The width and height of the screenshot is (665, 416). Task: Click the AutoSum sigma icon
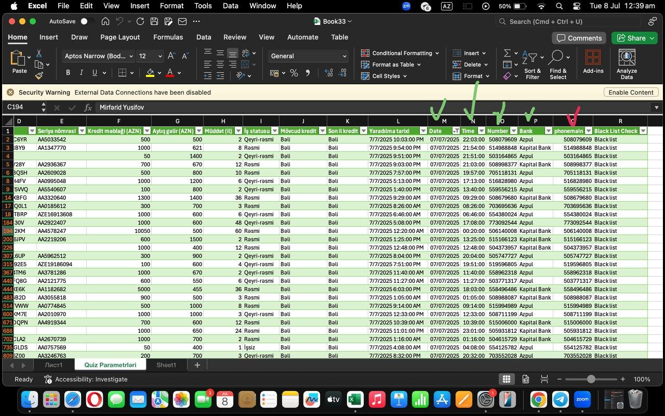(x=507, y=54)
